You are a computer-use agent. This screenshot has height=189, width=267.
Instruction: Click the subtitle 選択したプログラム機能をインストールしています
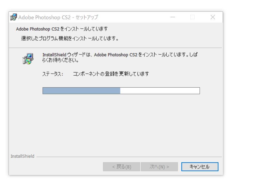tap(70, 38)
